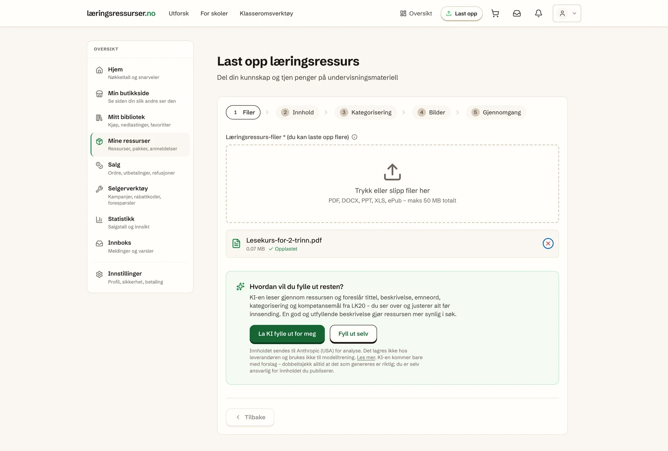The height and width of the screenshot is (451, 668).
Task: Go to læringsressurser.no logo home
Action: click(121, 13)
